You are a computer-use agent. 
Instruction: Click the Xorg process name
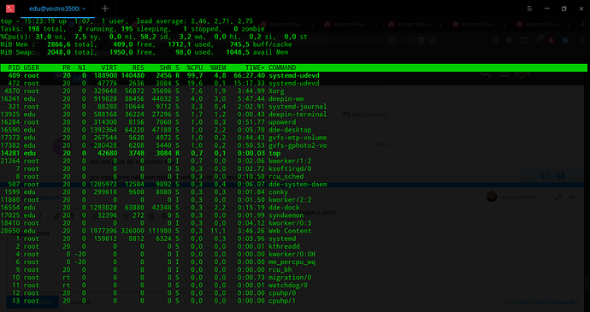(x=276, y=91)
